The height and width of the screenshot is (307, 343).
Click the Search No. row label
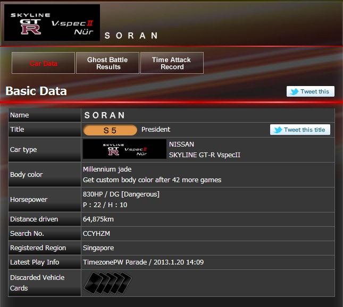27,234
